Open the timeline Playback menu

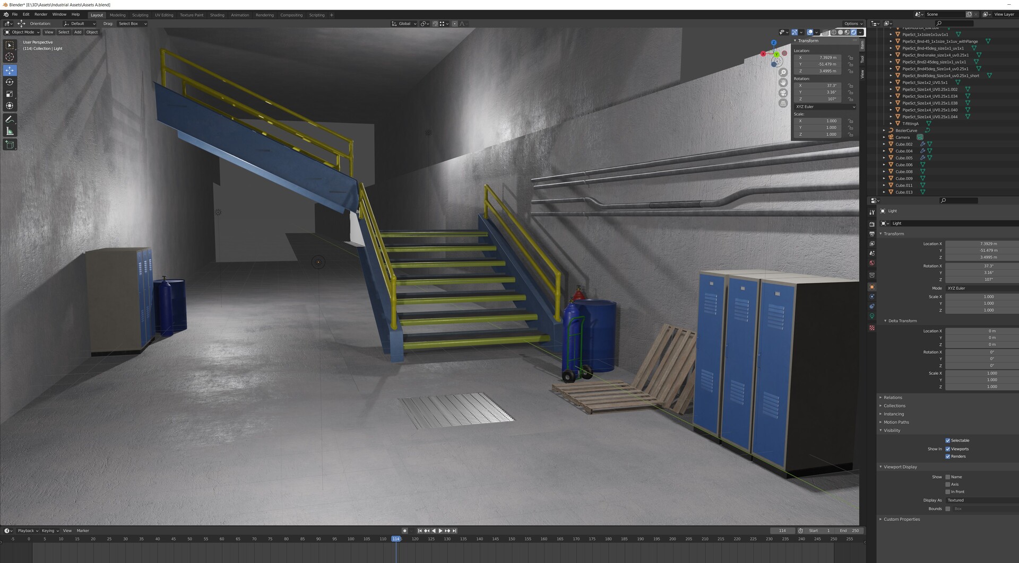click(28, 531)
